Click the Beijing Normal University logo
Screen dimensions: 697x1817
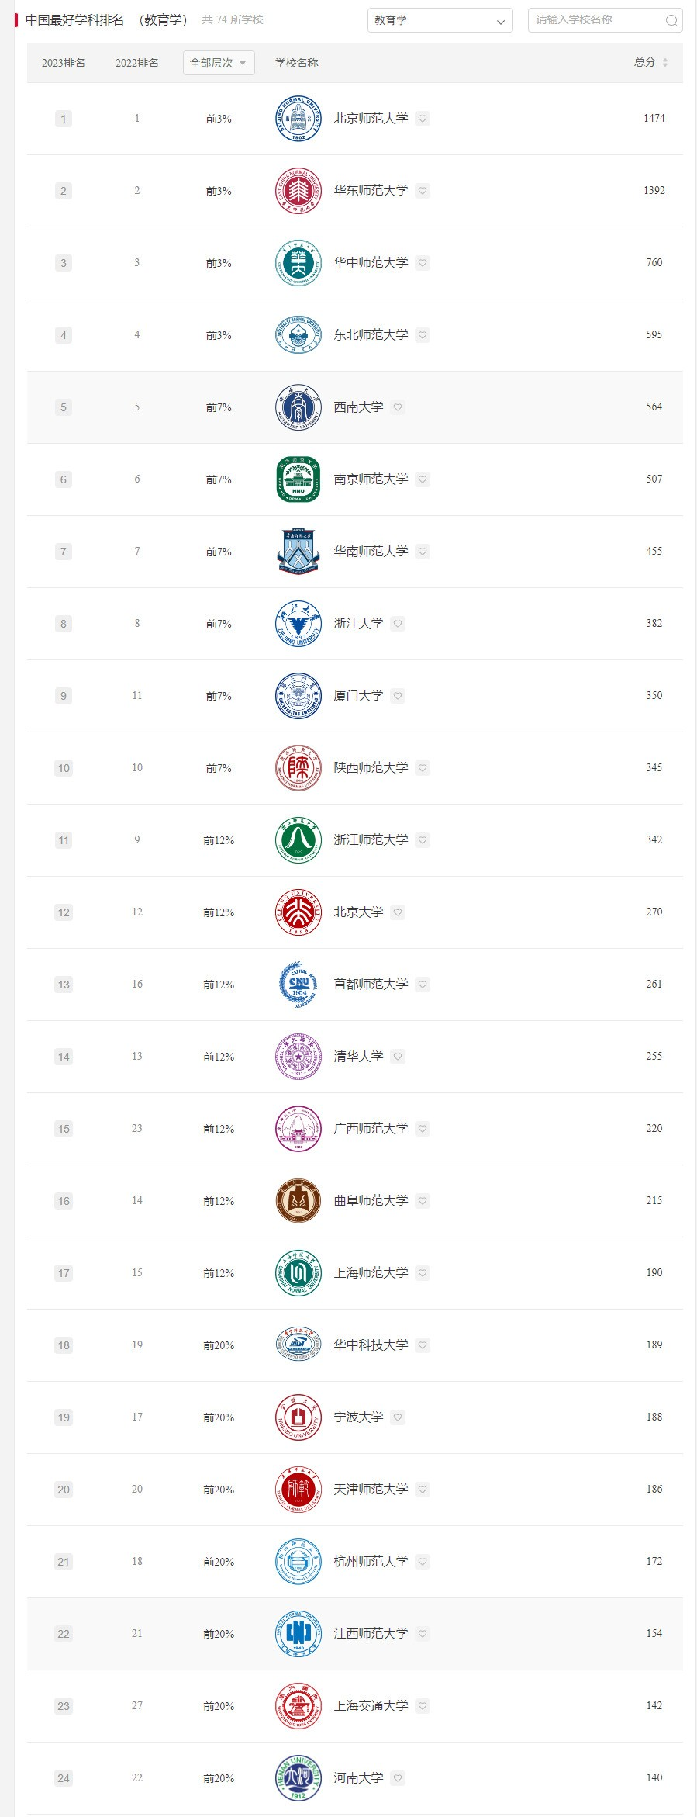pos(298,119)
